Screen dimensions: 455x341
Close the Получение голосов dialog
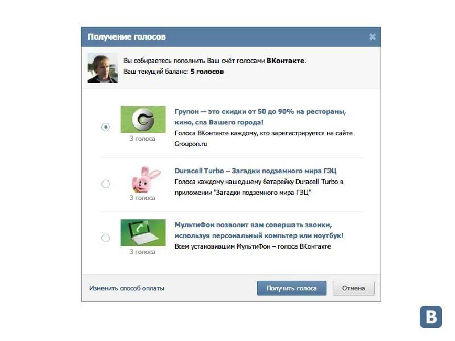coord(373,37)
